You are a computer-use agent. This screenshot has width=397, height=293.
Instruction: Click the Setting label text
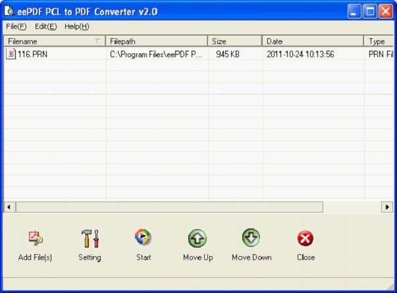tap(90, 257)
